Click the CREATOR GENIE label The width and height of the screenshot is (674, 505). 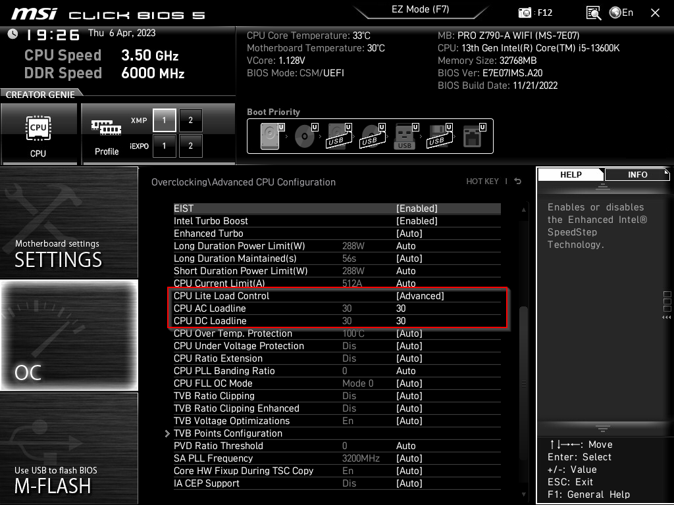[40, 95]
